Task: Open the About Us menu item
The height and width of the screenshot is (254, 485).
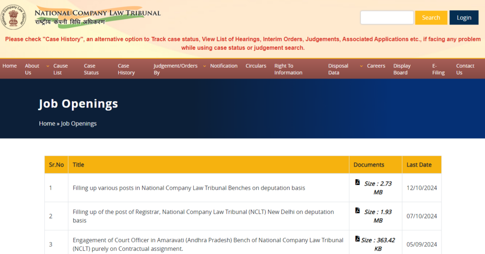Action: coord(32,69)
